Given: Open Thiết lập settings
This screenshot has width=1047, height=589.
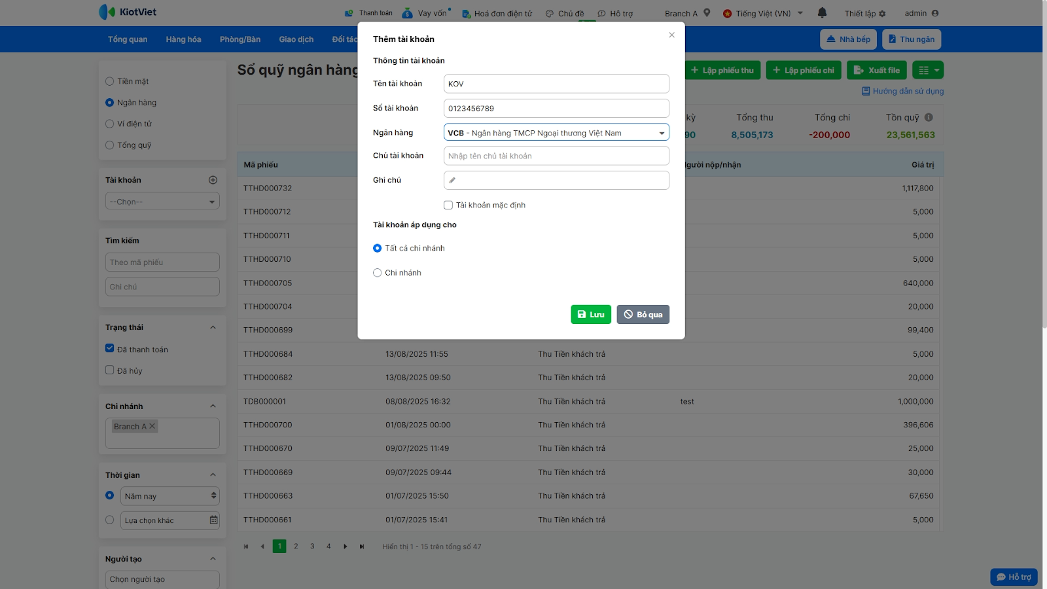Looking at the screenshot, I should 865,13.
